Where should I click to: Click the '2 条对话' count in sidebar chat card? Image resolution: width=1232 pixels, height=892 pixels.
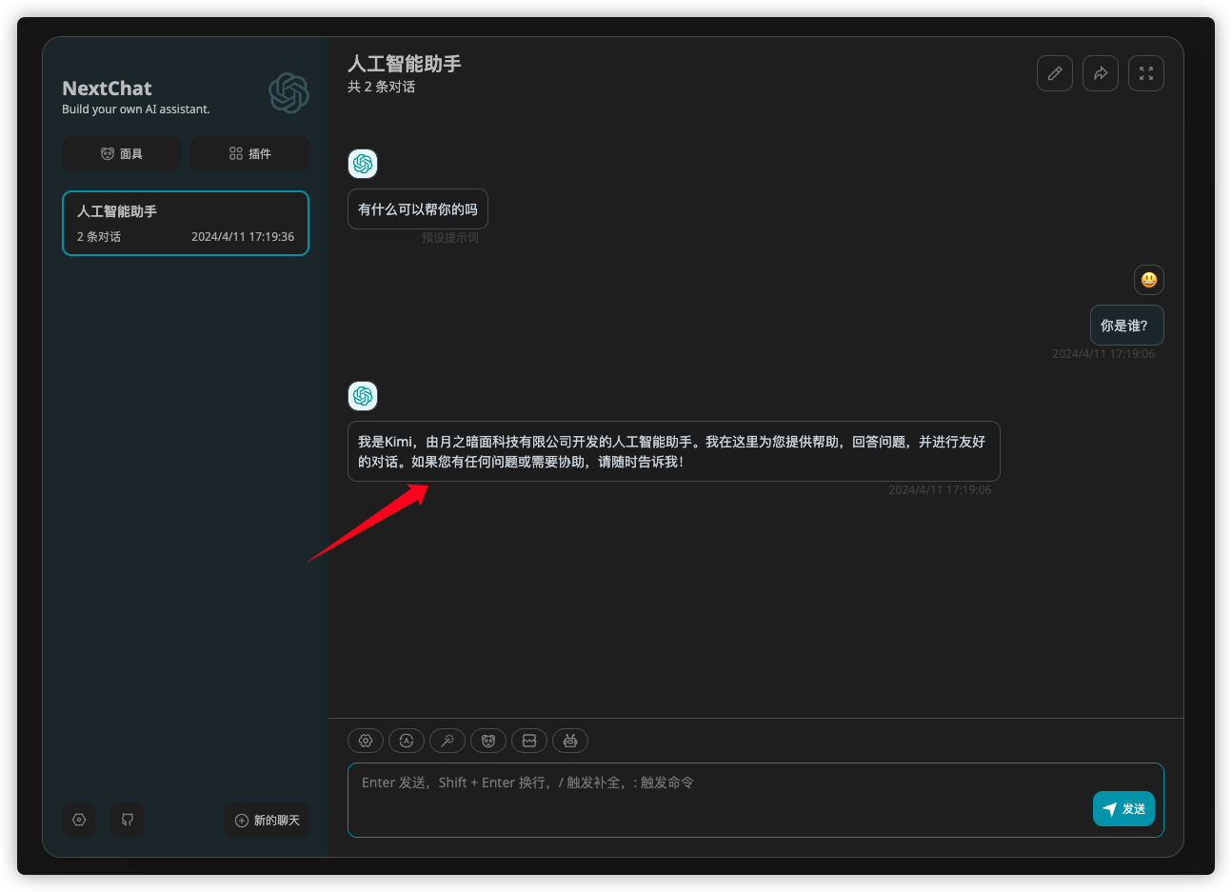click(x=99, y=237)
